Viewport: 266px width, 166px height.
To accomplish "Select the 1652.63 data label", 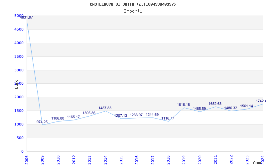I will (x=215, y=104).
